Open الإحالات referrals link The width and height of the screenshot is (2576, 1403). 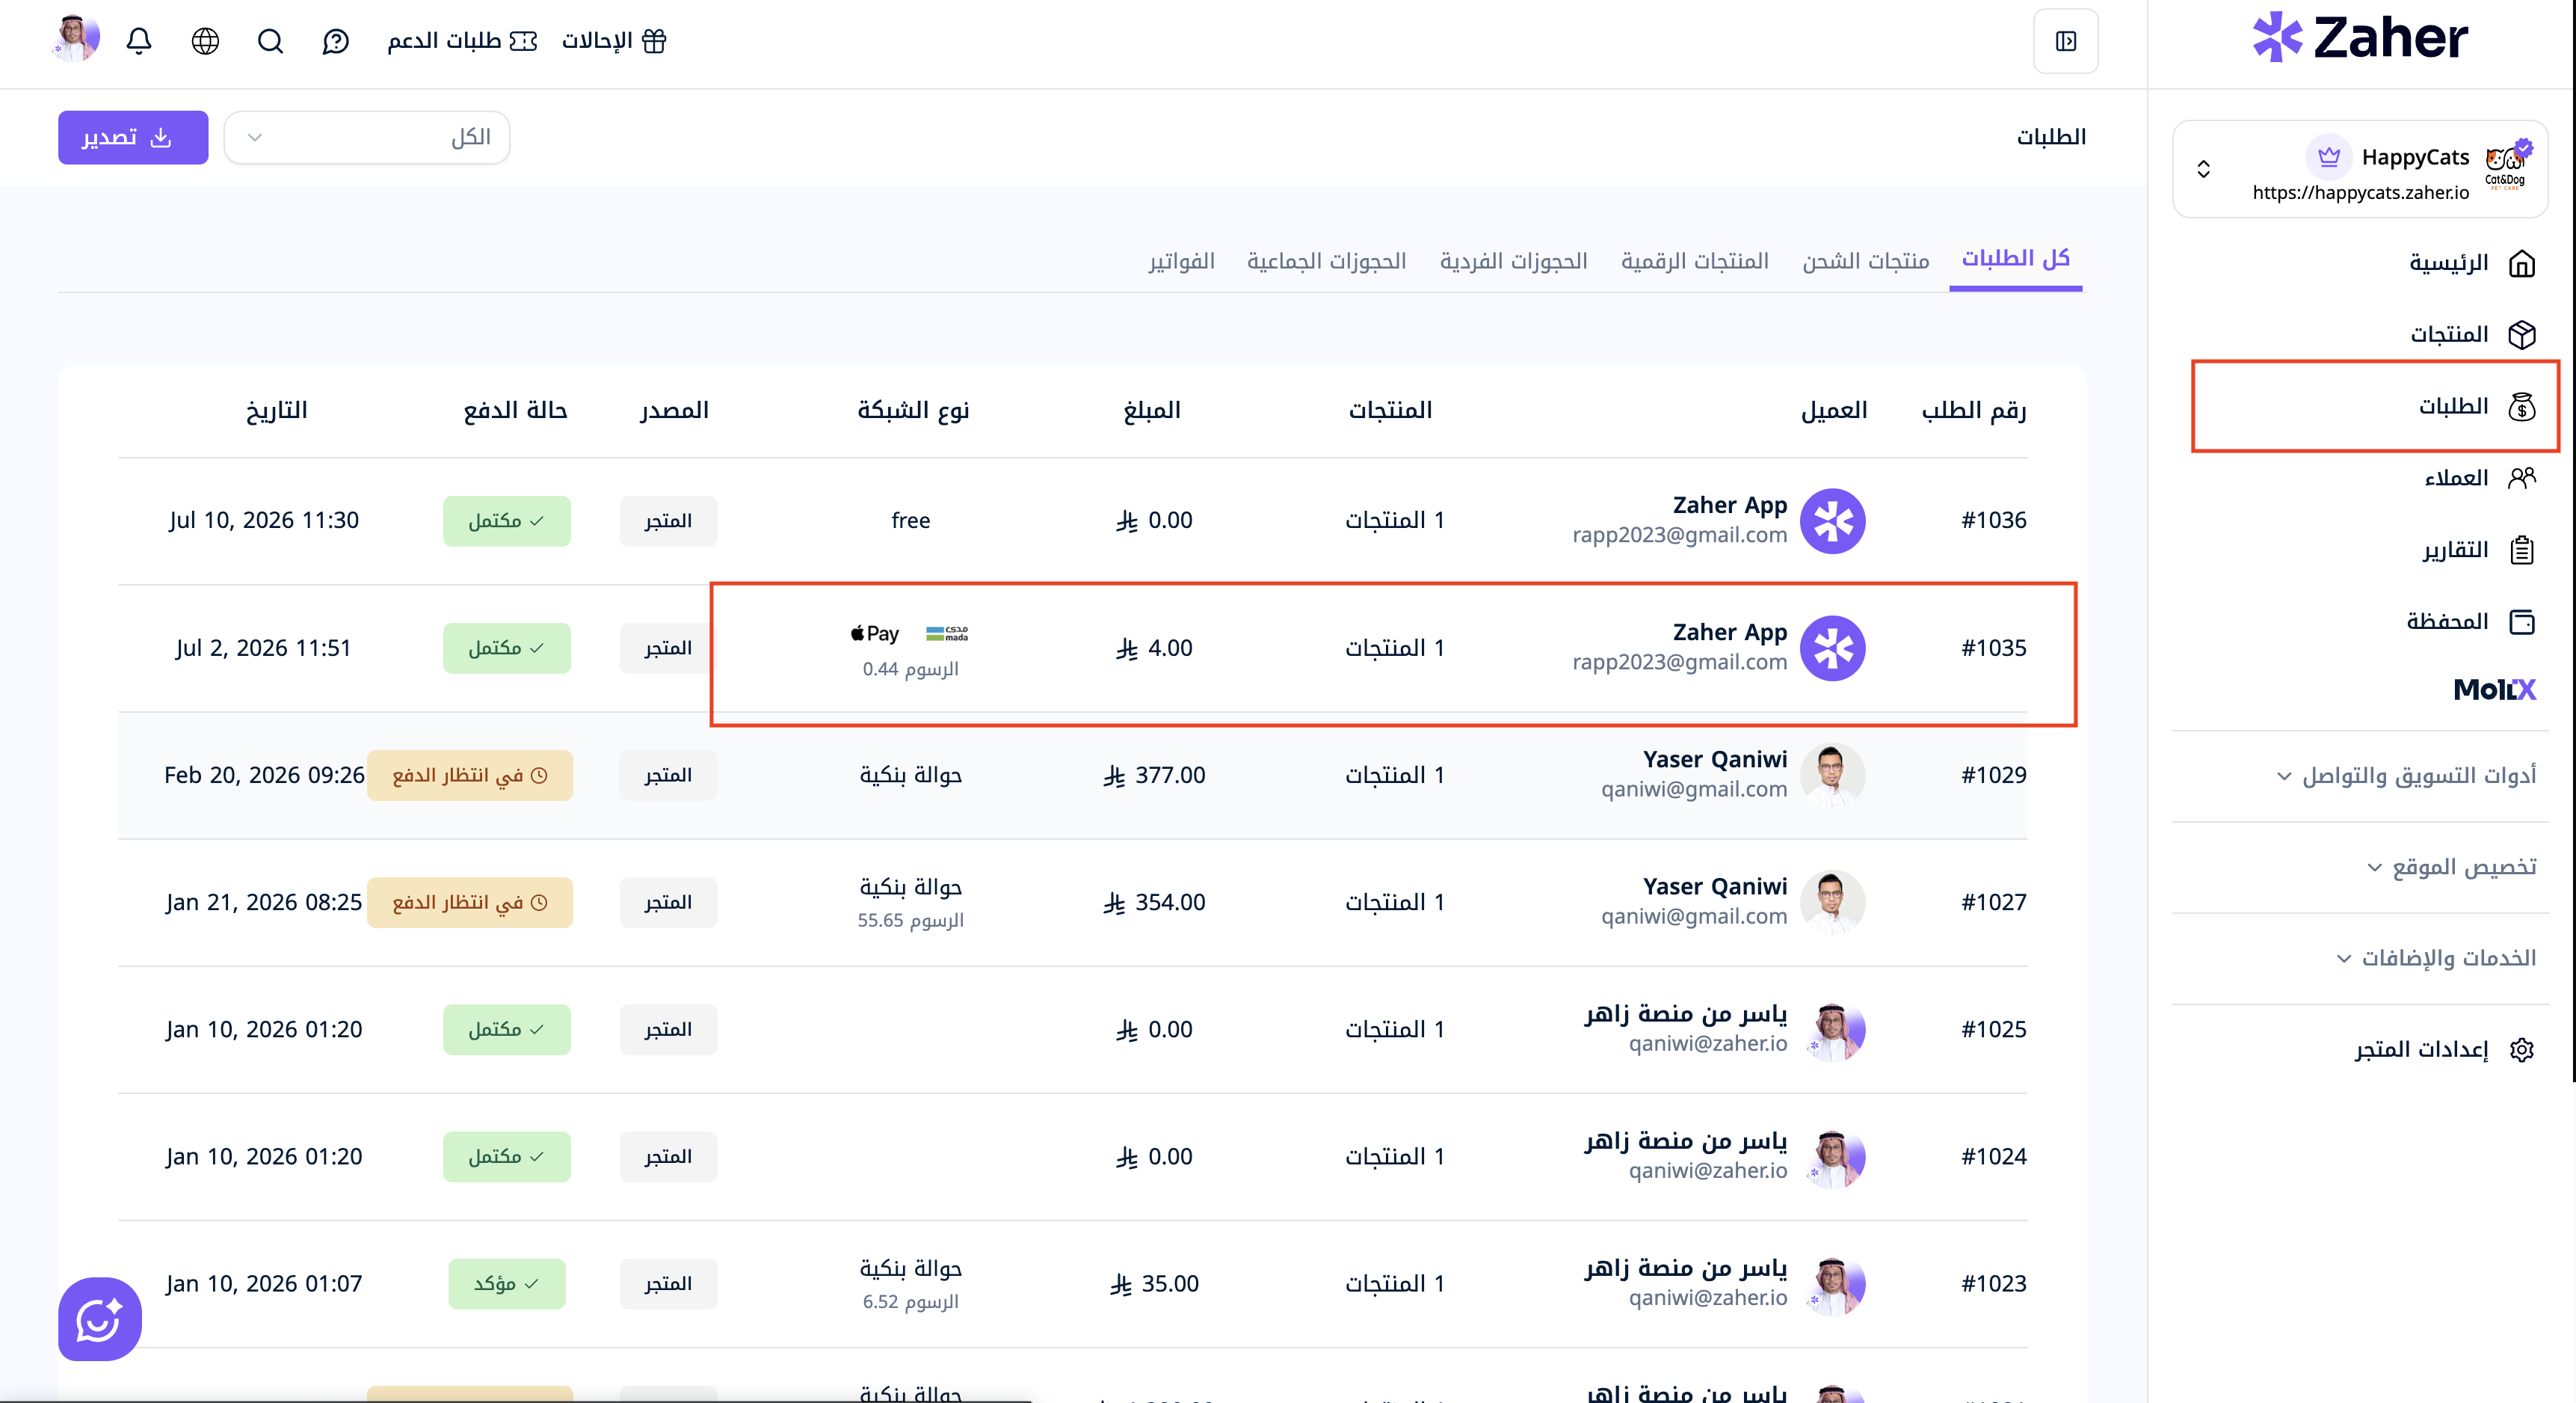coord(597,41)
